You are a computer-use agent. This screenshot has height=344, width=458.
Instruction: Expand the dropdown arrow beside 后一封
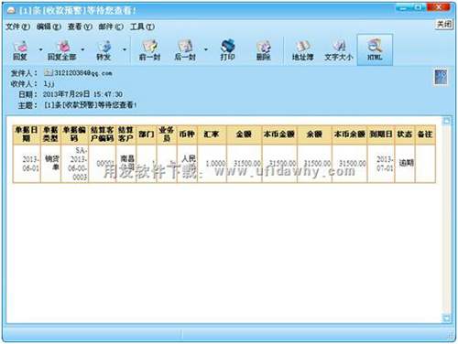[206, 49]
